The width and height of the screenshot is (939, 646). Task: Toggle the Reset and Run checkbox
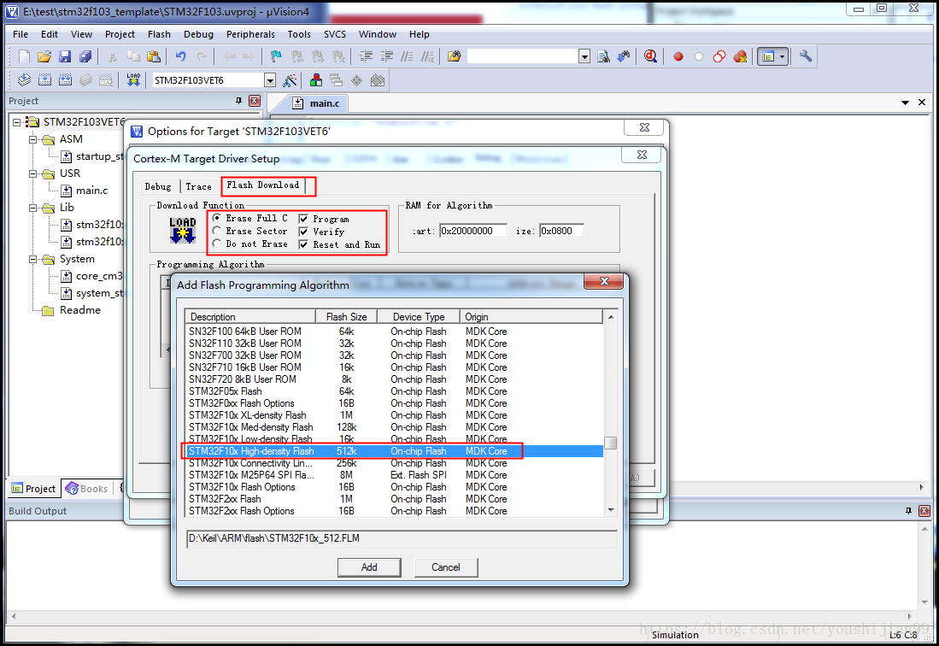[x=303, y=244]
